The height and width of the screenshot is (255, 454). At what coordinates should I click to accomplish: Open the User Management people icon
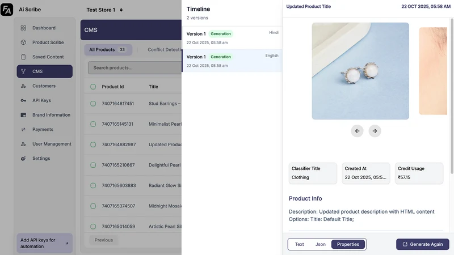[23, 144]
